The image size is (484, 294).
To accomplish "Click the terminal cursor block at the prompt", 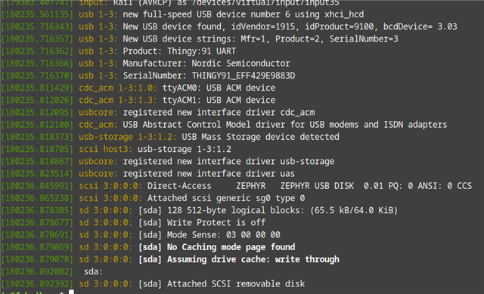I will point(71,292).
